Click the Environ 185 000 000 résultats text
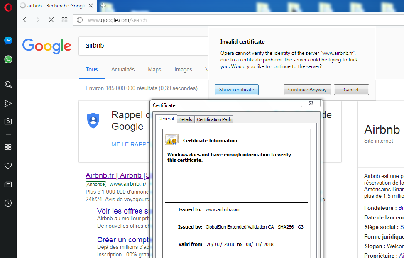This screenshot has height=258, width=404. [x=142, y=88]
